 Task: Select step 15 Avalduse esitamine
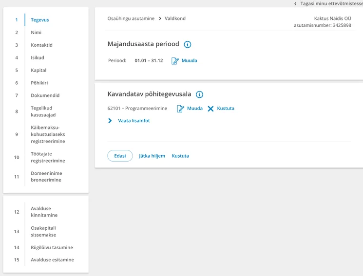click(52, 260)
